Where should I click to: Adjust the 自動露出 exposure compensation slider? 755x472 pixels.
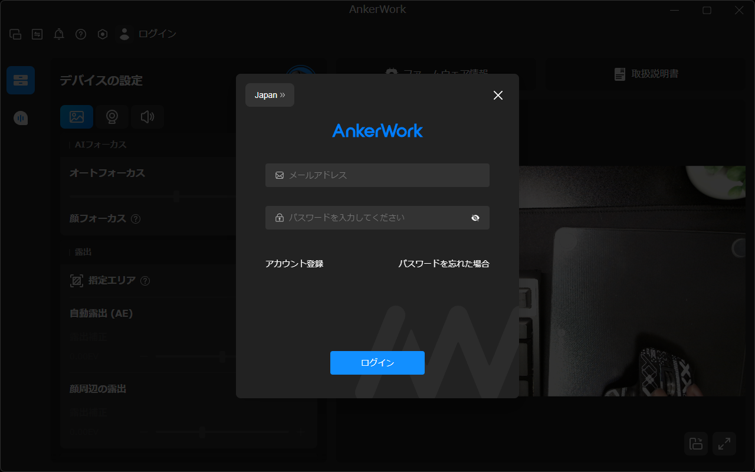click(222, 356)
